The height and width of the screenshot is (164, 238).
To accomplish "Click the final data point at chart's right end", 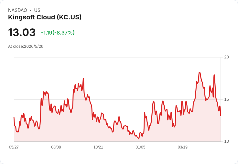I will pos(221,116).
